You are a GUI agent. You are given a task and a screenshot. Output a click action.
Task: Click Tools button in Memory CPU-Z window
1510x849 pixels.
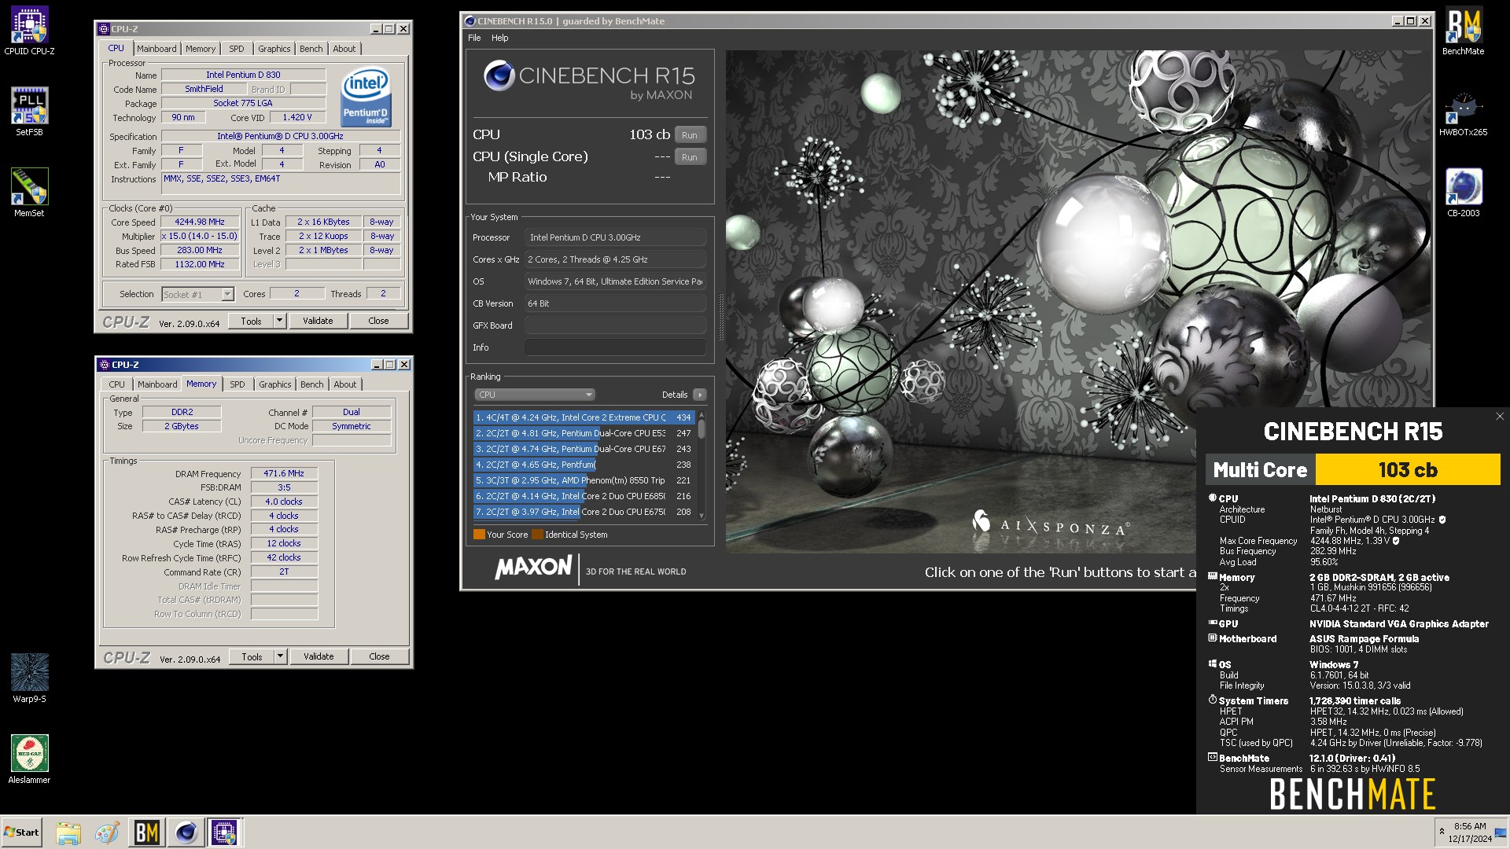(x=252, y=656)
